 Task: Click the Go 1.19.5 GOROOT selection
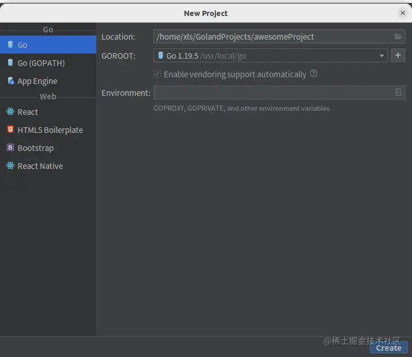coord(270,56)
